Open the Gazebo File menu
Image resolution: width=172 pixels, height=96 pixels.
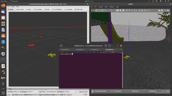click(91, 7)
